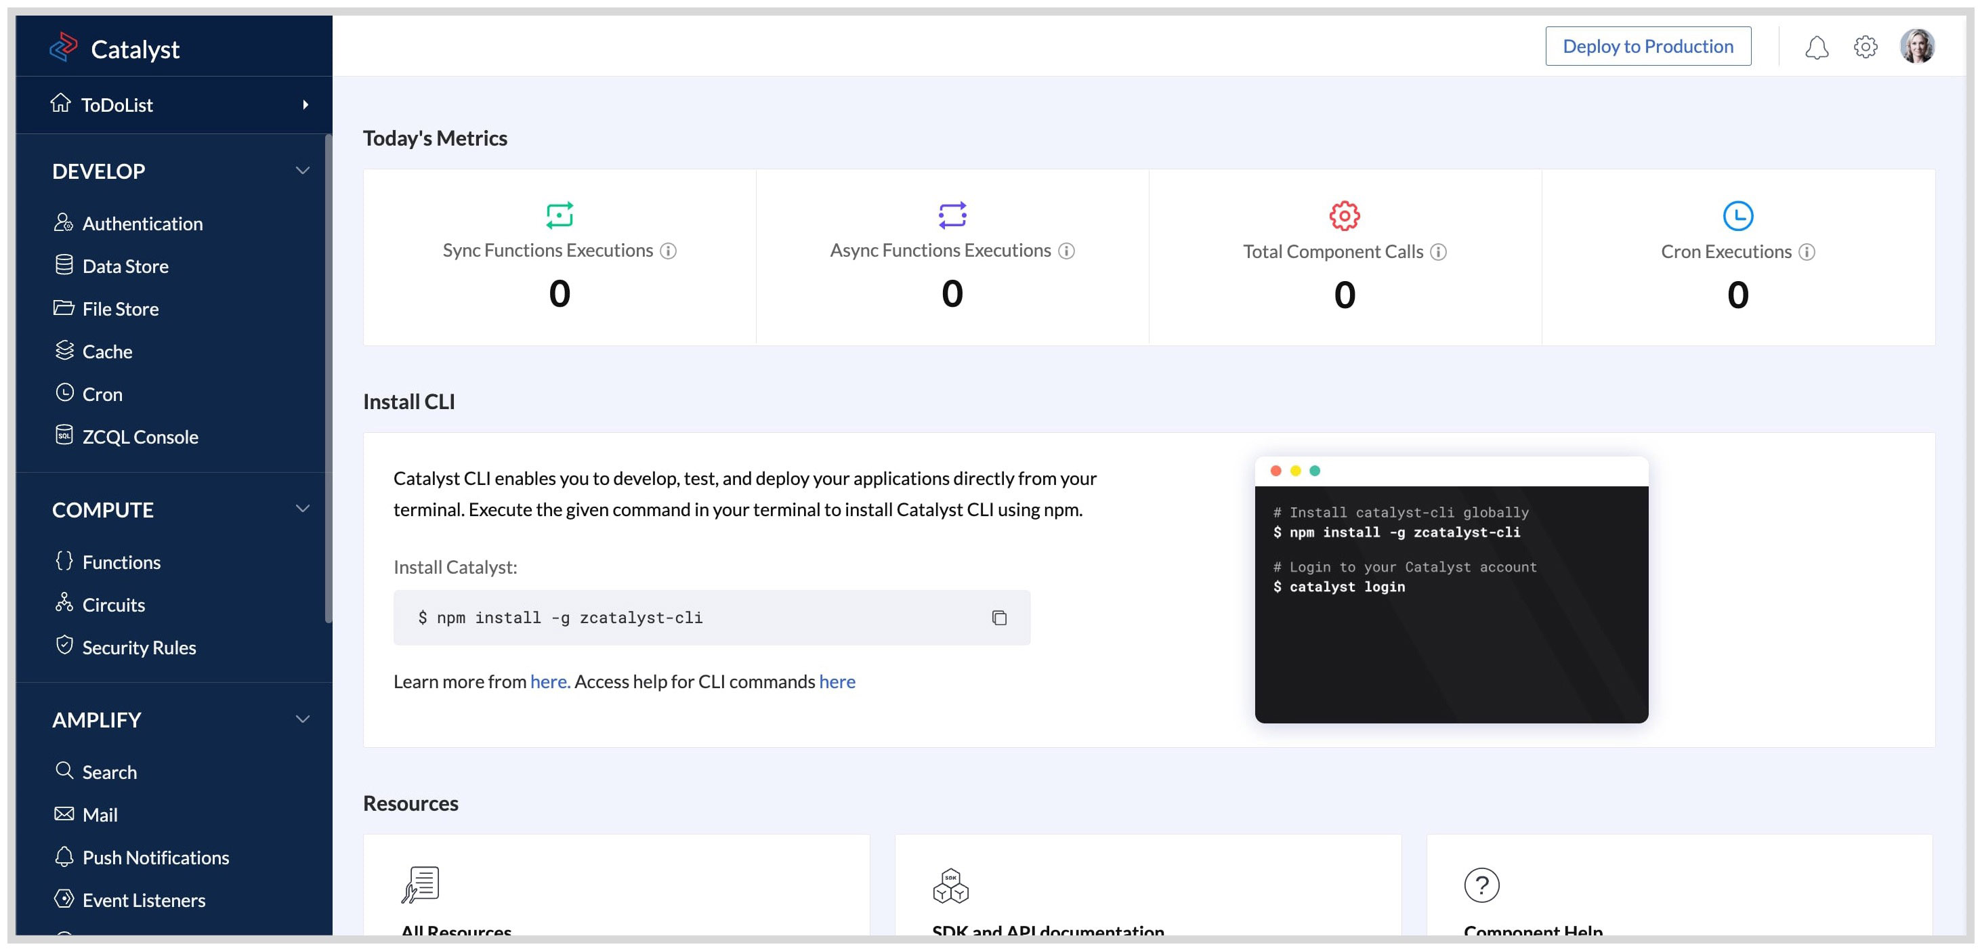Click the Event Listeners icon
Screen dimensions: 1982x951
[64, 898]
